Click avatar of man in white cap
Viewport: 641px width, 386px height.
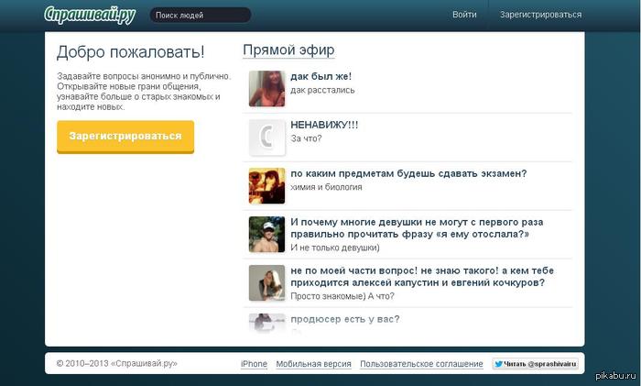click(266, 234)
